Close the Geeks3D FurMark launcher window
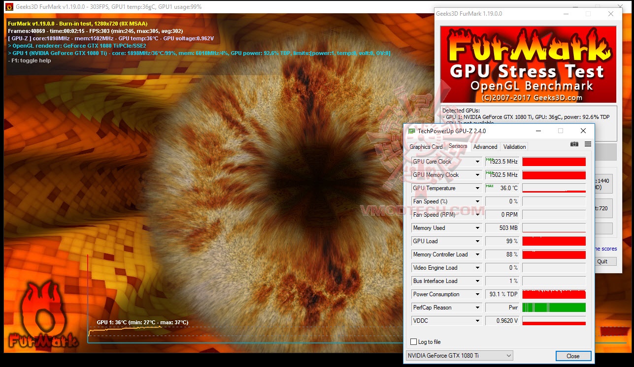The image size is (634, 367). tap(611, 14)
